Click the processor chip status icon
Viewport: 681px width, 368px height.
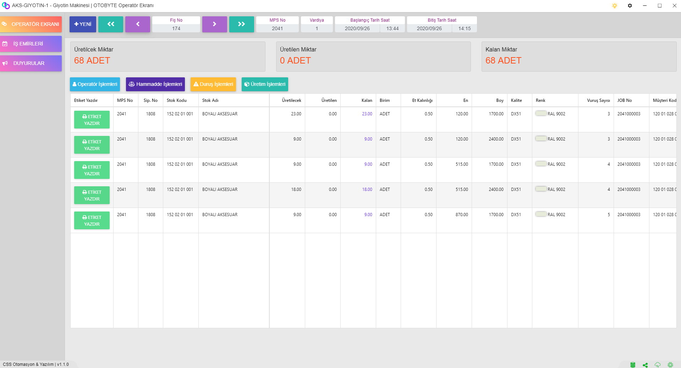670,364
